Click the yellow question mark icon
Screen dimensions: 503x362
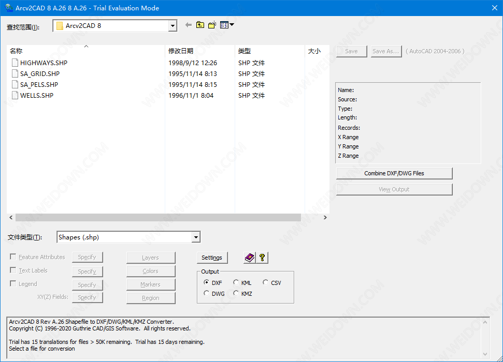tap(262, 258)
